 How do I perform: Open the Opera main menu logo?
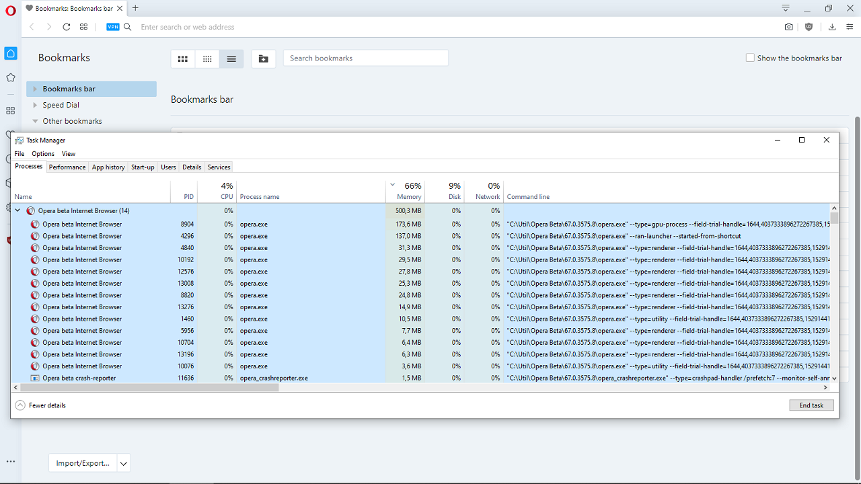click(x=10, y=11)
